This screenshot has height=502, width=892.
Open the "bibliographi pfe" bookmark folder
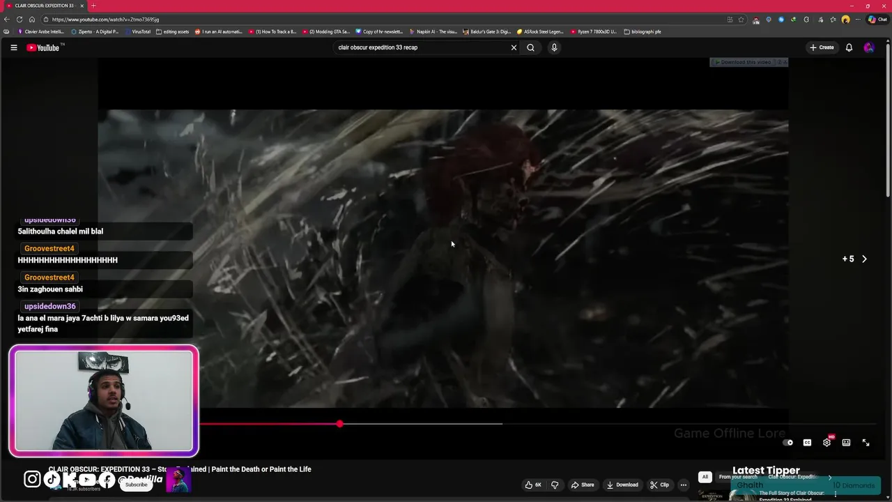click(x=643, y=31)
